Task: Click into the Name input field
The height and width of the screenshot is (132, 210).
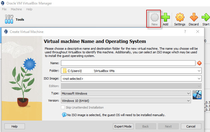Action: (x=128, y=63)
